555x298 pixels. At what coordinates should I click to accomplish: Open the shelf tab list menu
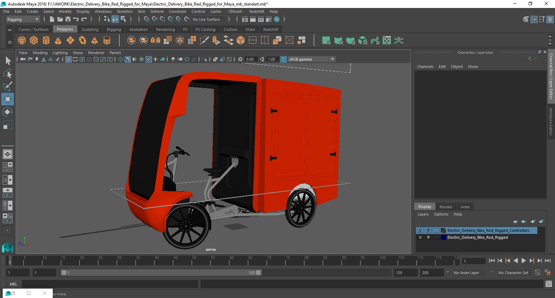(10, 30)
